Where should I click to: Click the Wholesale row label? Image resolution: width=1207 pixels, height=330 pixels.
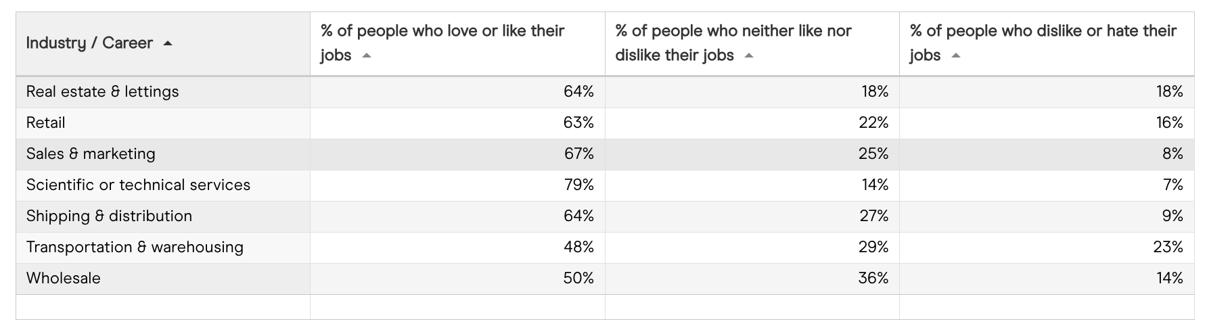coord(64,279)
